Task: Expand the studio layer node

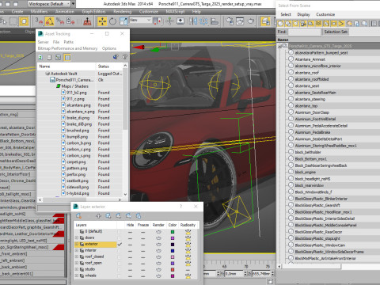Action: click(x=77, y=269)
